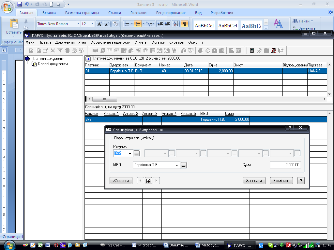Click the Сума input field showing 2,000.00

(x=285, y=165)
